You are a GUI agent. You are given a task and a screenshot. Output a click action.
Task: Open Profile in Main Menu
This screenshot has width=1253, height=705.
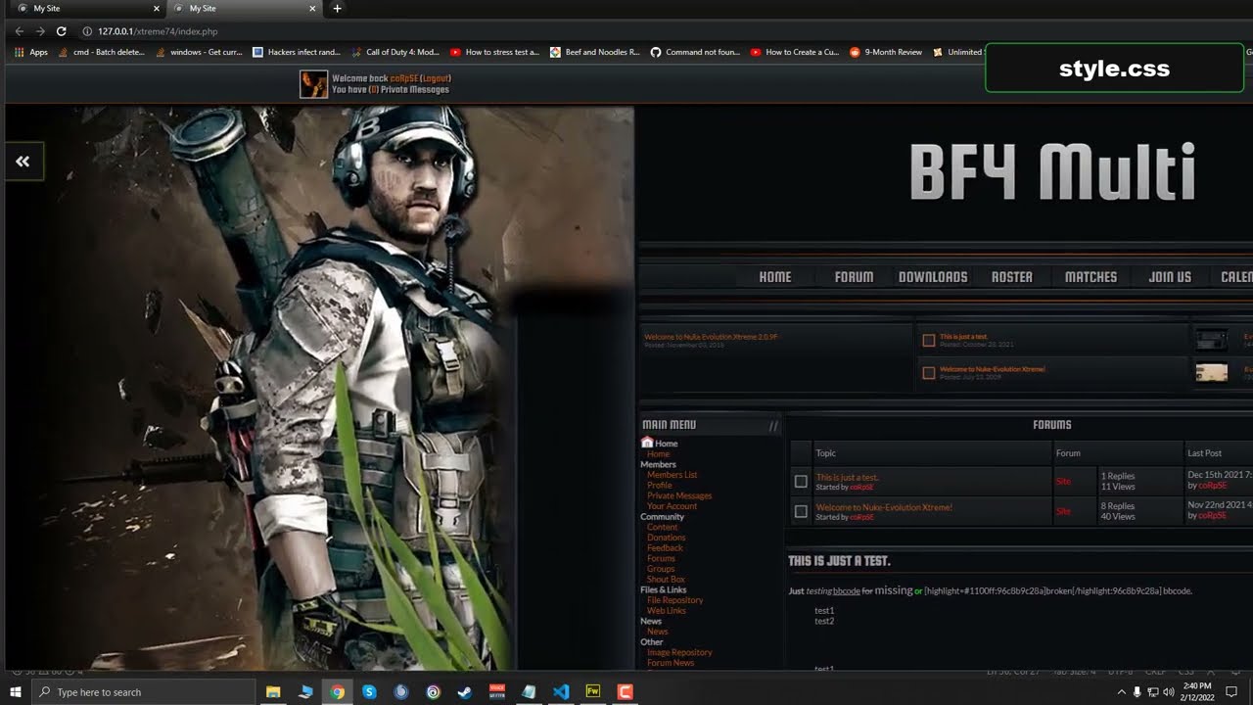tap(660, 486)
